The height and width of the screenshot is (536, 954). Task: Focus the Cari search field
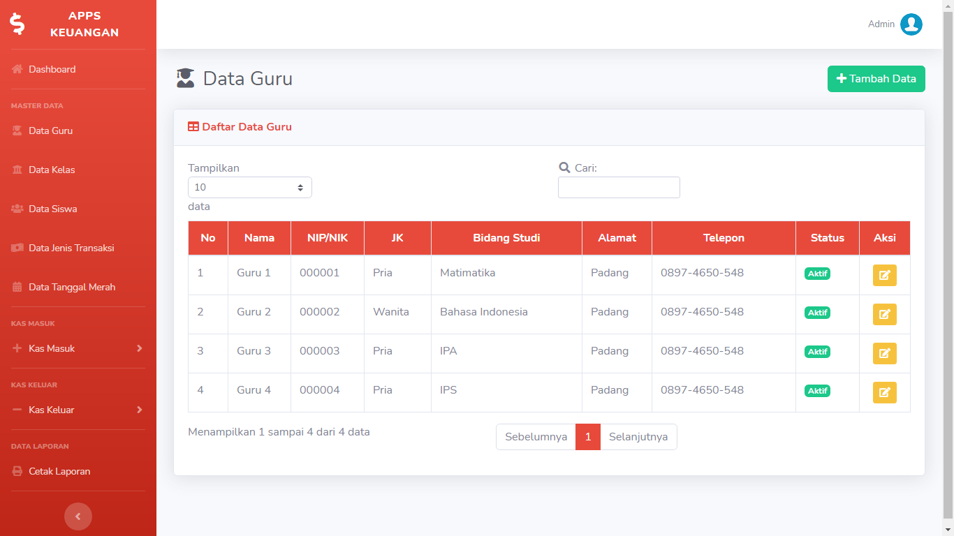tap(619, 187)
